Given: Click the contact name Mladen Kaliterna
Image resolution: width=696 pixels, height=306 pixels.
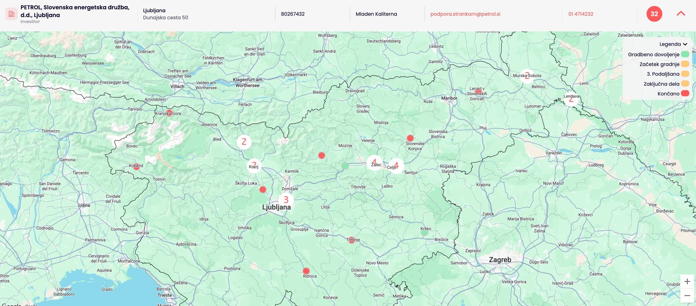Looking at the screenshot, I should [376, 14].
